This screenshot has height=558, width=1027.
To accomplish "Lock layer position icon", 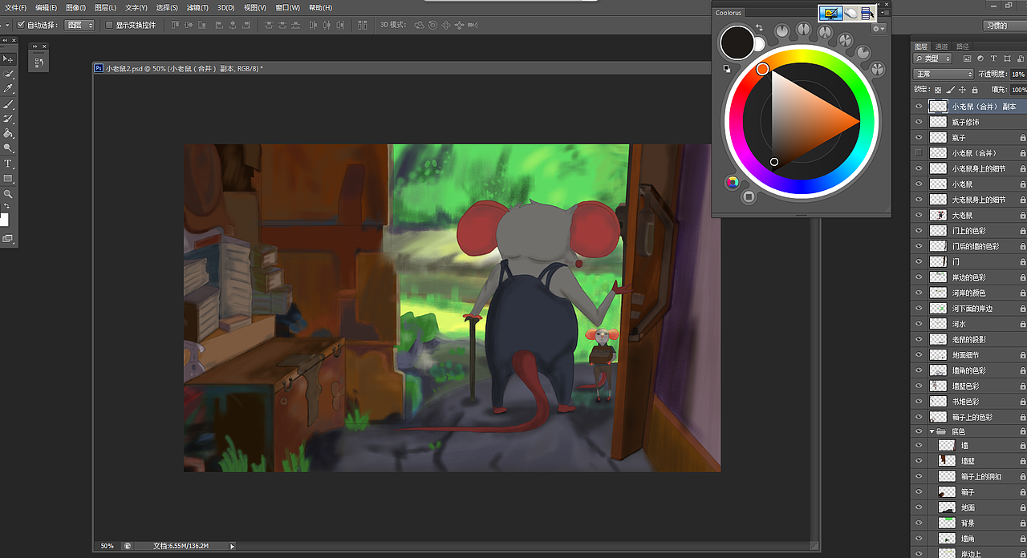I will tap(962, 90).
